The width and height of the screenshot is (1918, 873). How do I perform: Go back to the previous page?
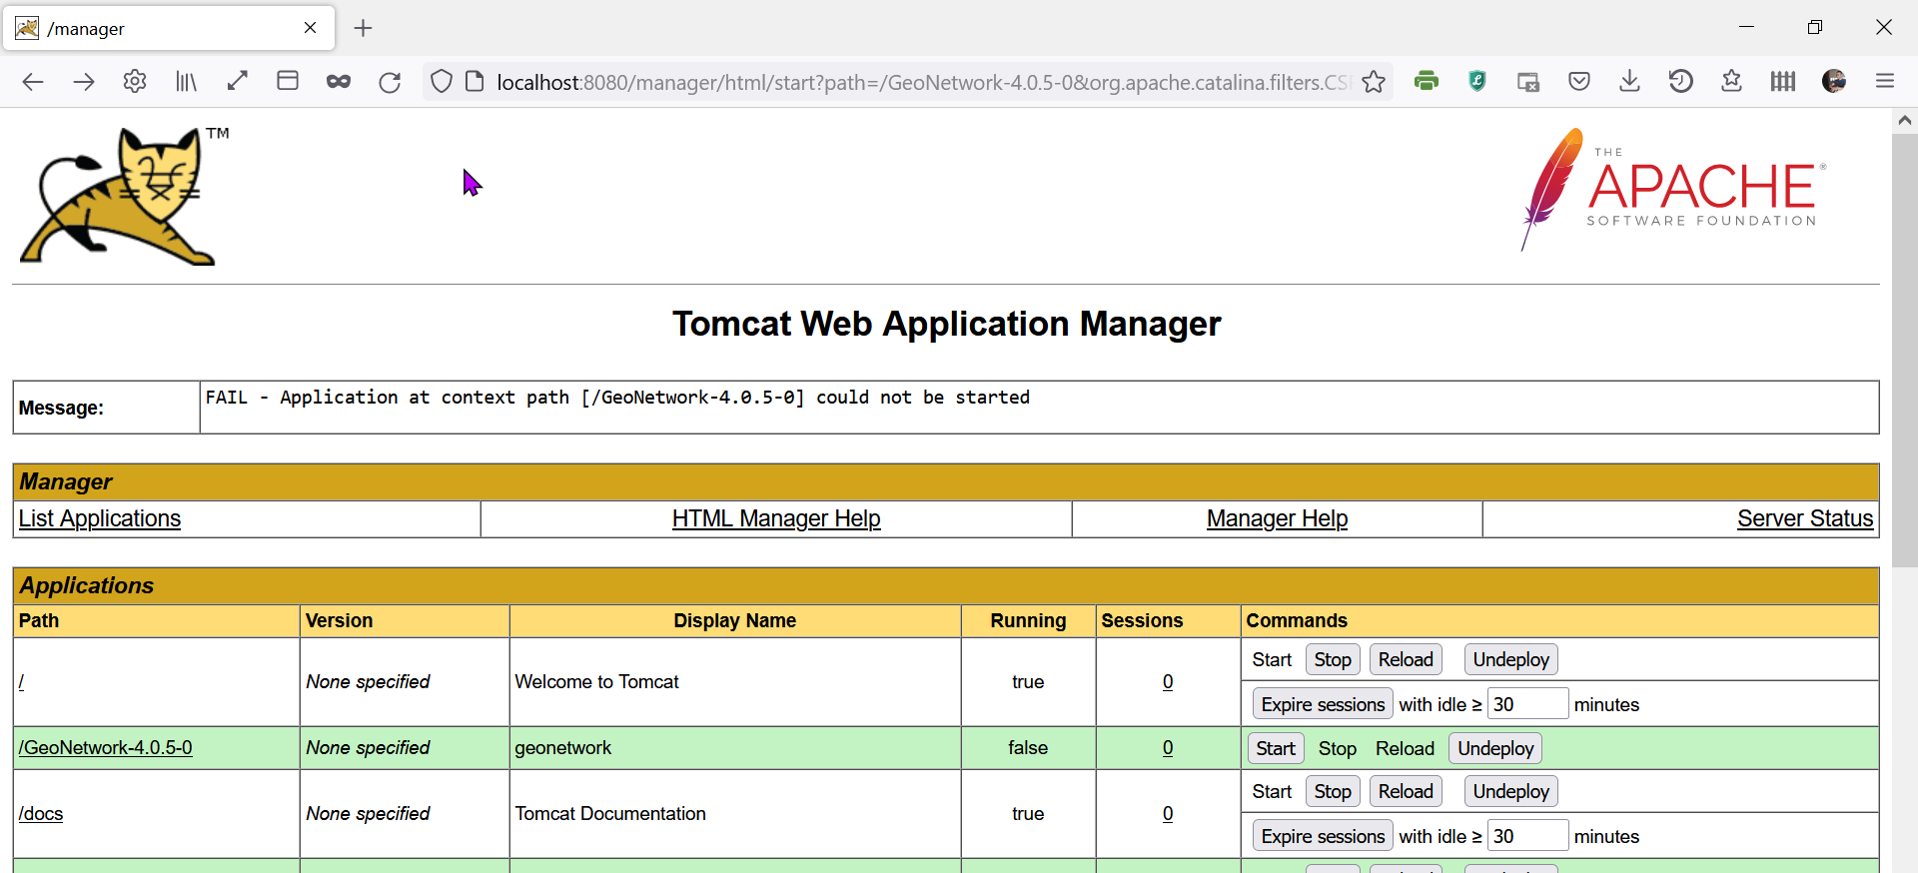(33, 82)
